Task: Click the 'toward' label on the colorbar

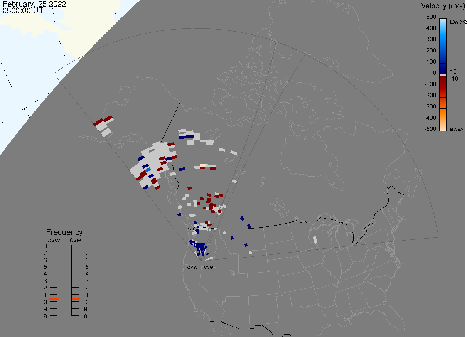Action: 458,22
